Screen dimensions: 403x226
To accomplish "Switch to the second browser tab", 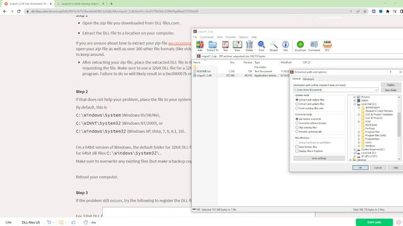I will click(81, 4).
